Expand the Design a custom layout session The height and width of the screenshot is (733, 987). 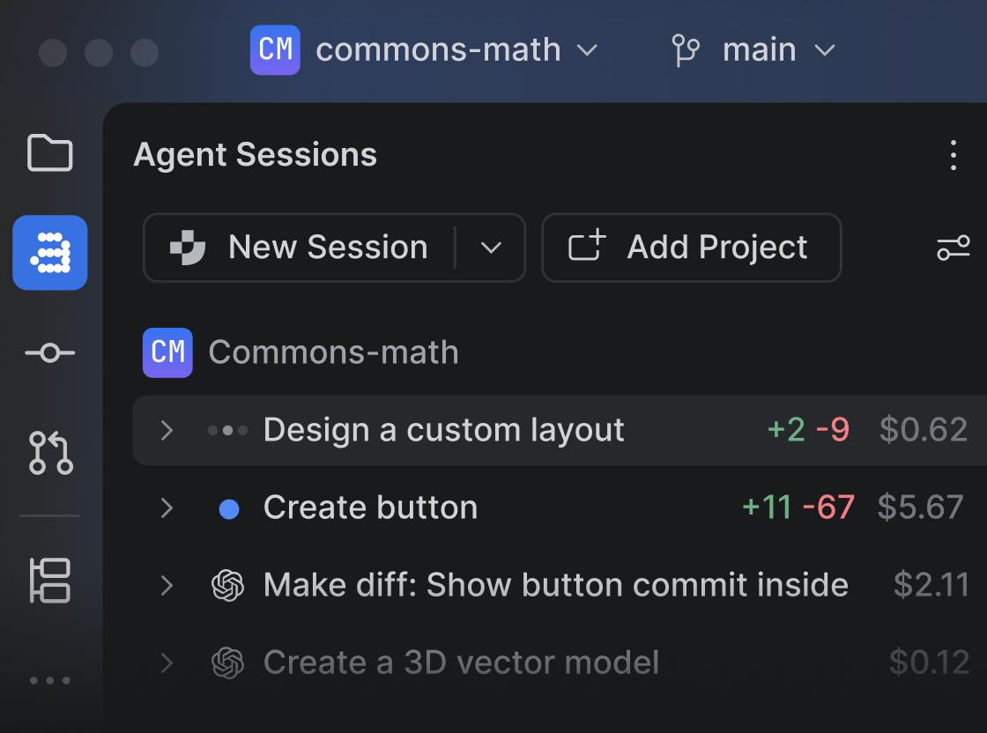(167, 430)
